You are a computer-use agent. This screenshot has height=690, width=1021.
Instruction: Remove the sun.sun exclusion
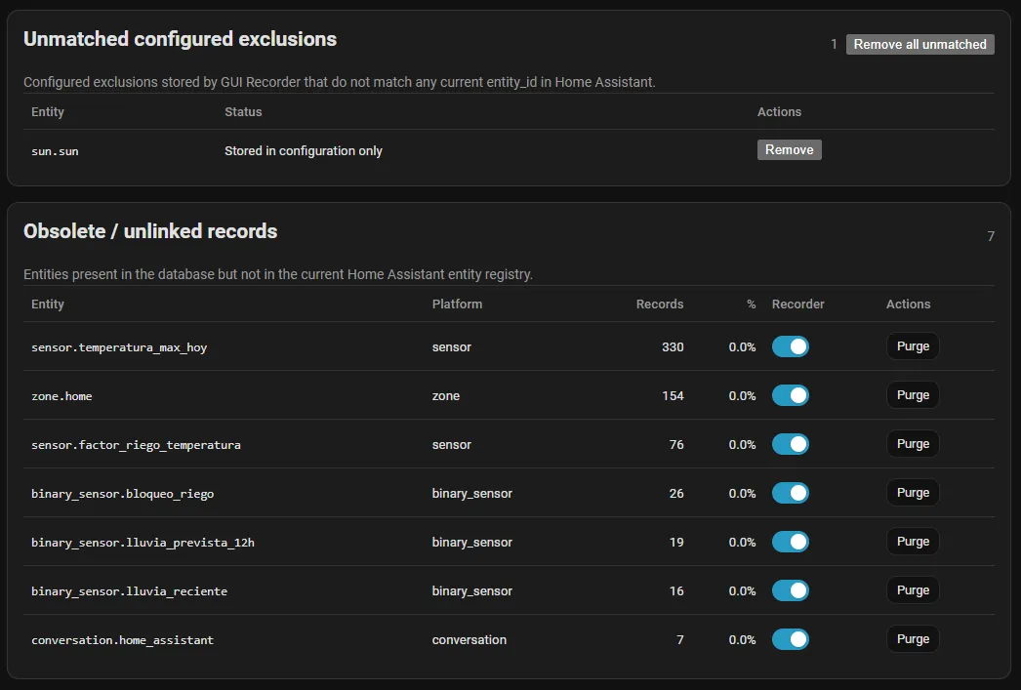coord(789,149)
